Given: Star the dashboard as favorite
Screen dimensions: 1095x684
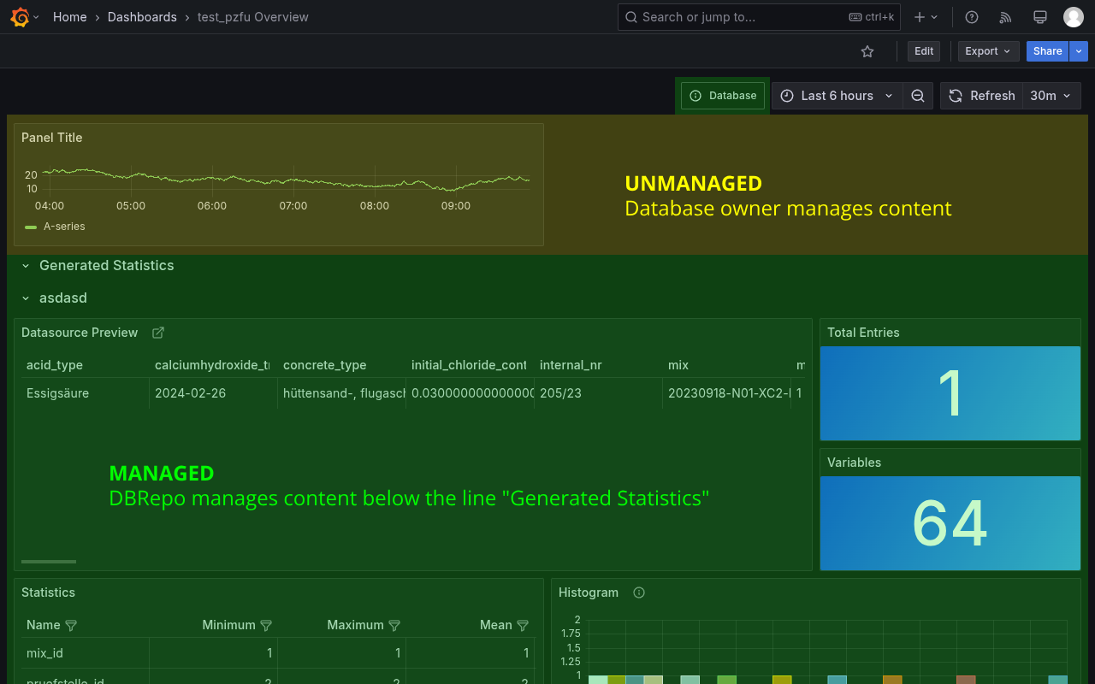Looking at the screenshot, I should pyautogui.click(x=867, y=51).
